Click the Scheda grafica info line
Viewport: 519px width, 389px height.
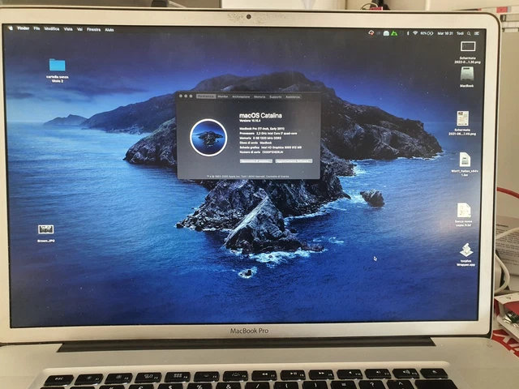pyautogui.click(x=270, y=147)
